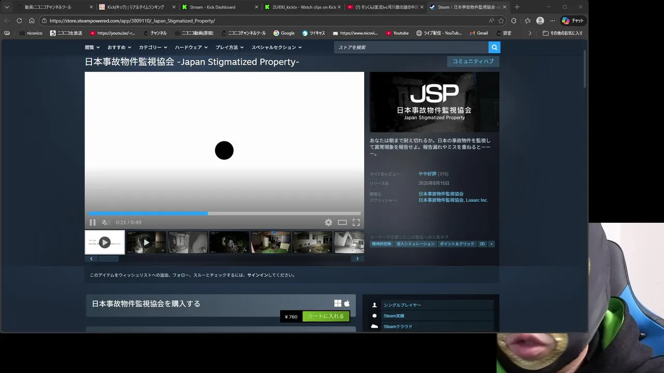Open シングルプレイヤー feature link
This screenshot has height=373, width=664.
pos(403,305)
